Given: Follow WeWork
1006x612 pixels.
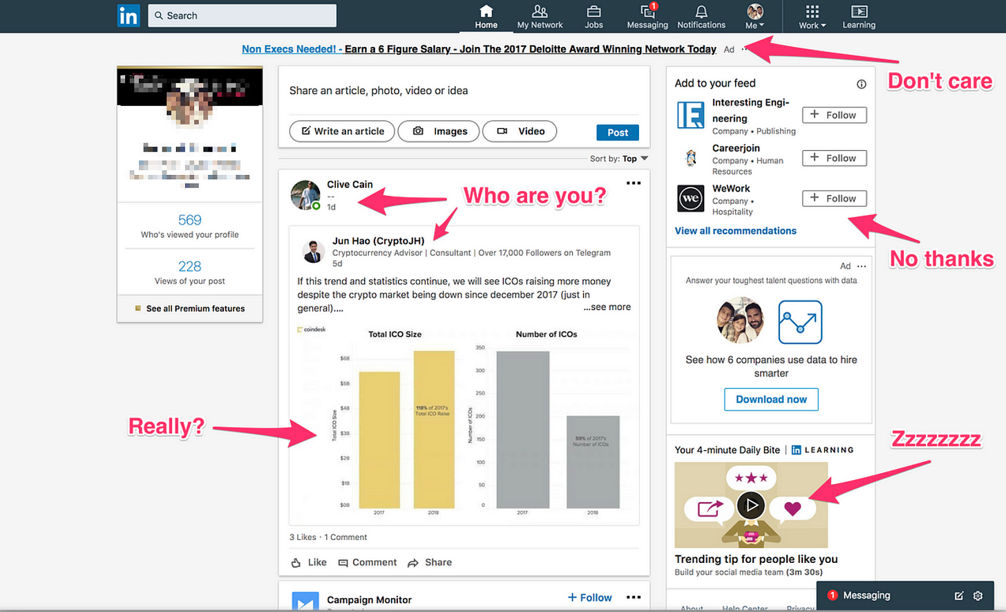Looking at the screenshot, I should pos(834,198).
